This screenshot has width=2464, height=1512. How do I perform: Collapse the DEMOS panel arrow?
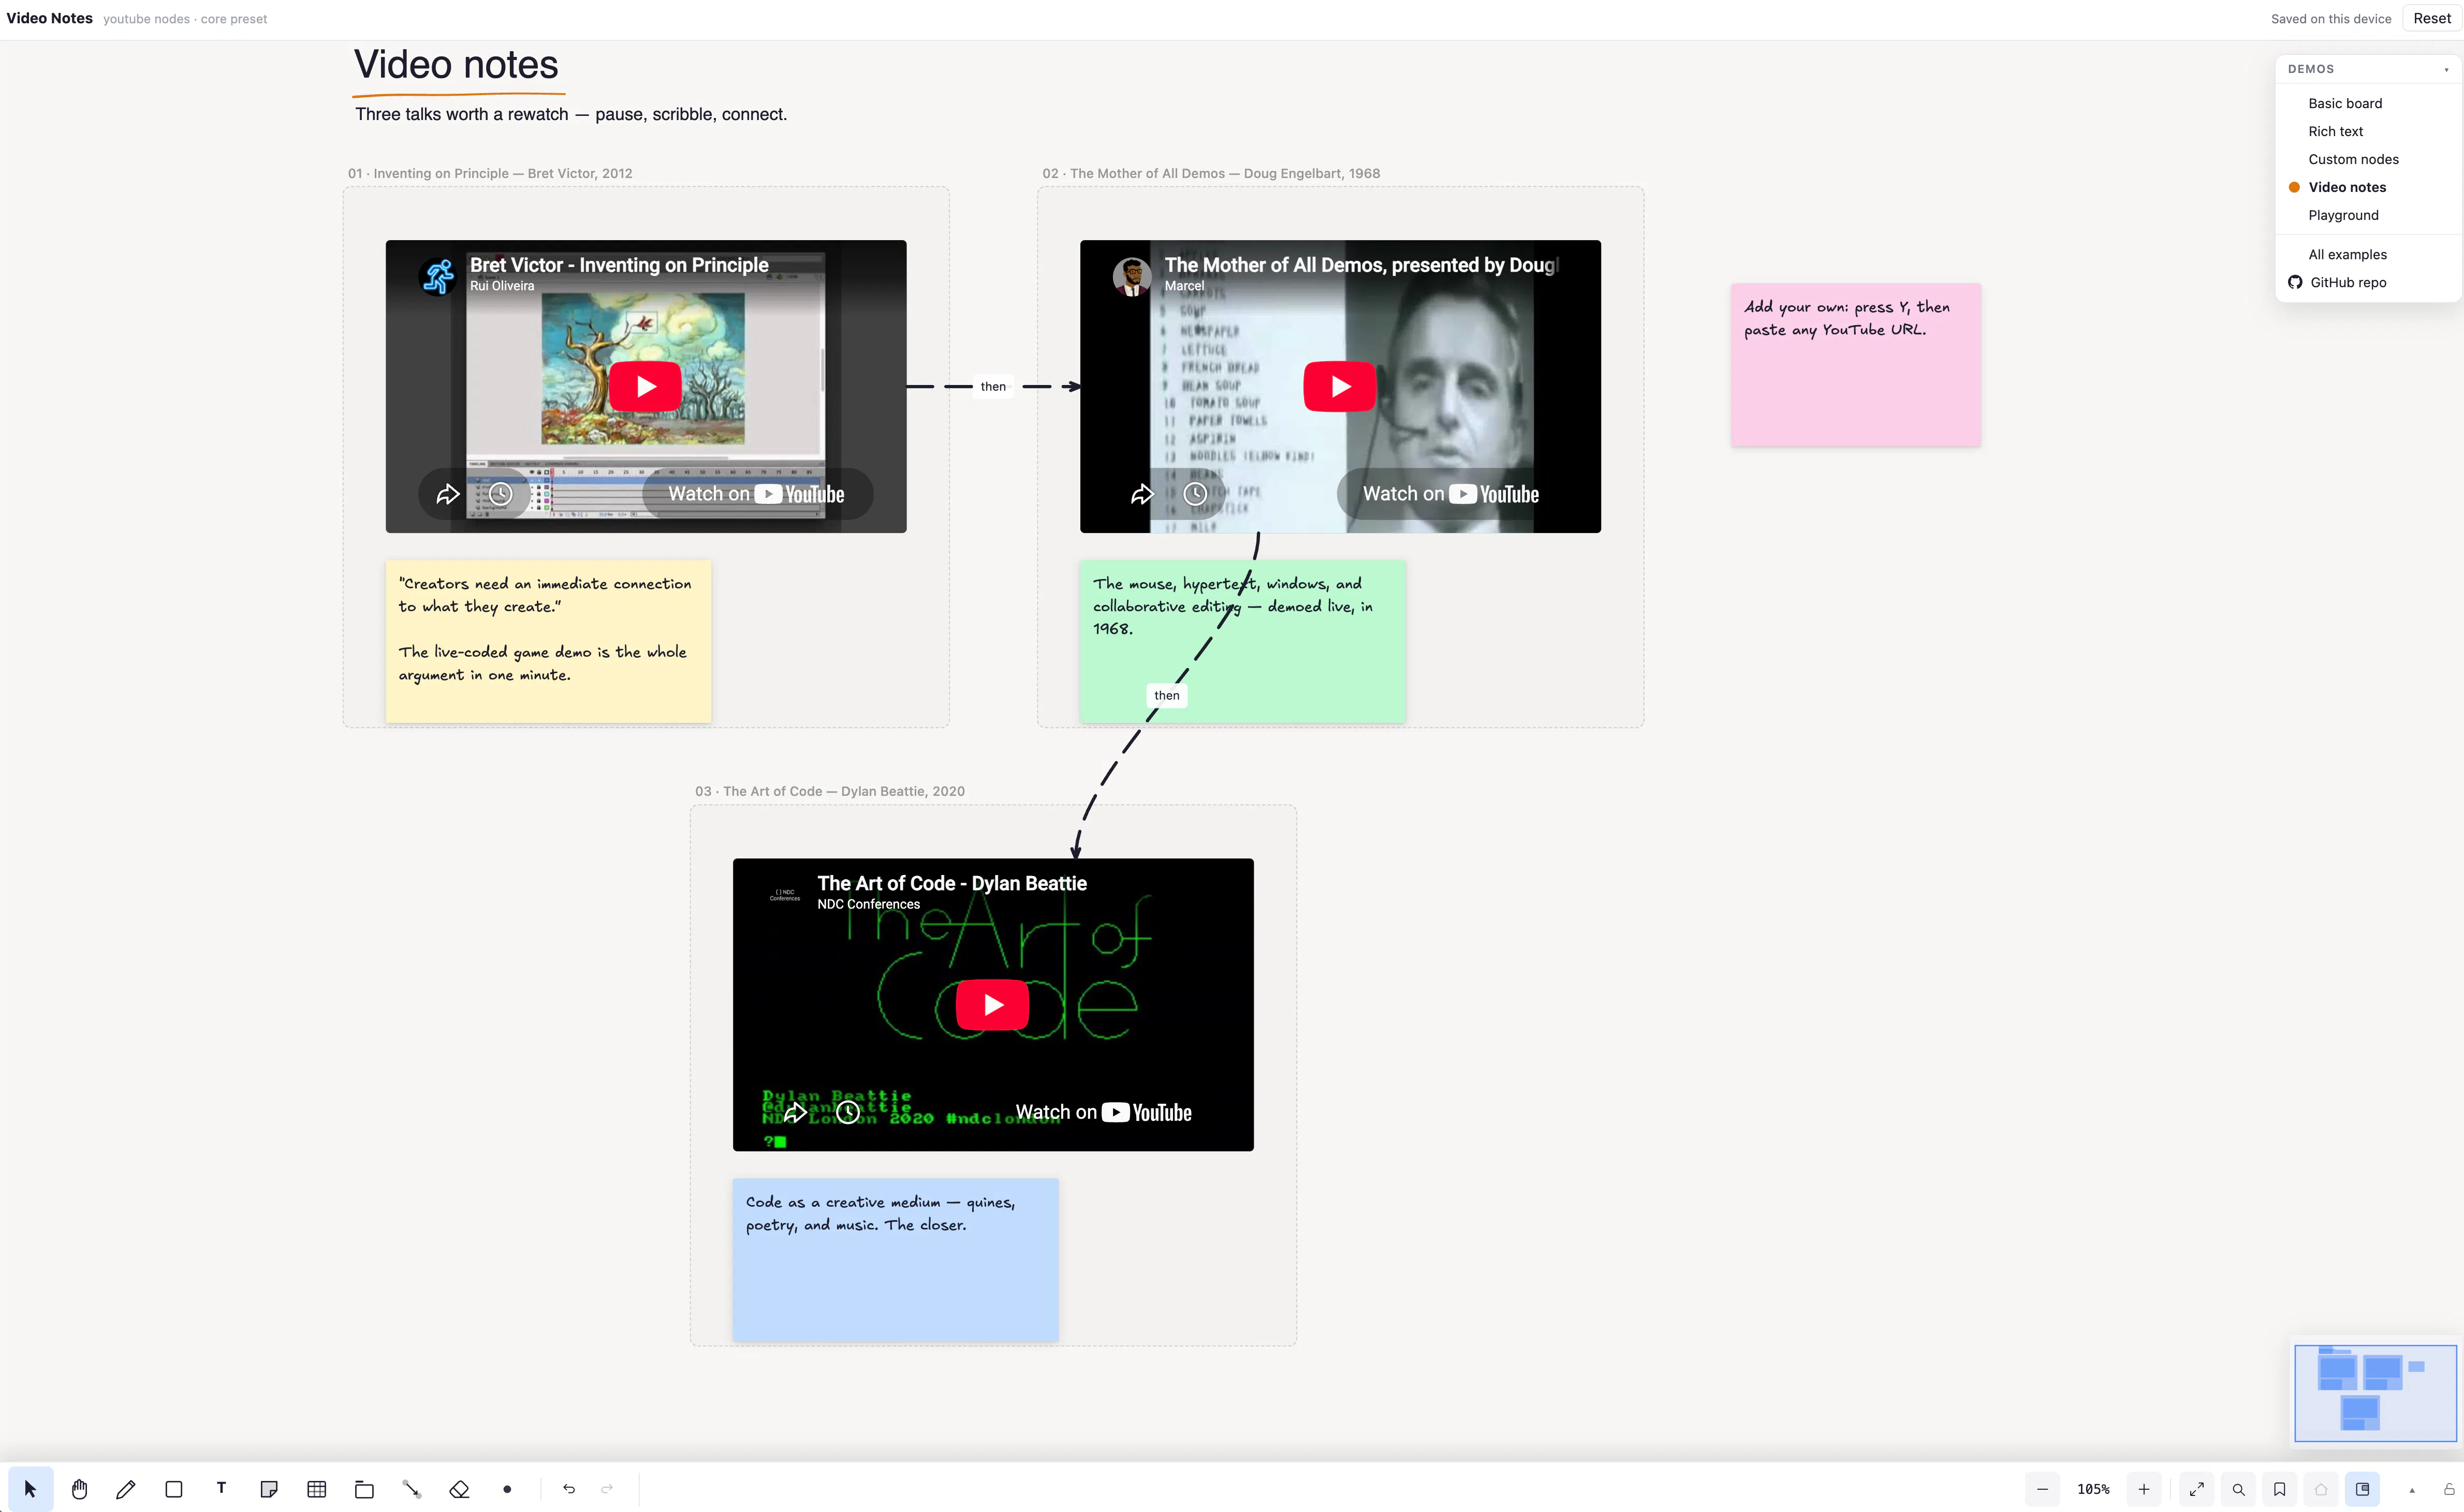[2447, 70]
